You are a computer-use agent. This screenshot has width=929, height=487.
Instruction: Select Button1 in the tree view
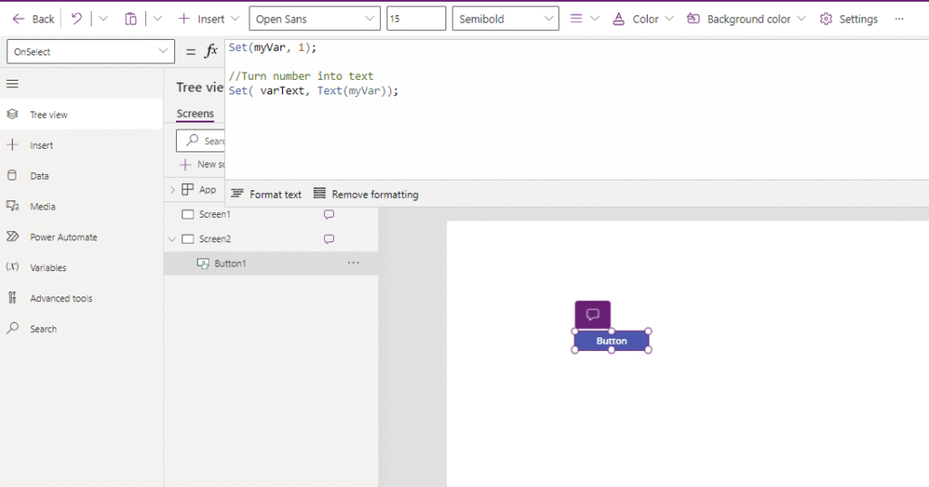point(230,264)
